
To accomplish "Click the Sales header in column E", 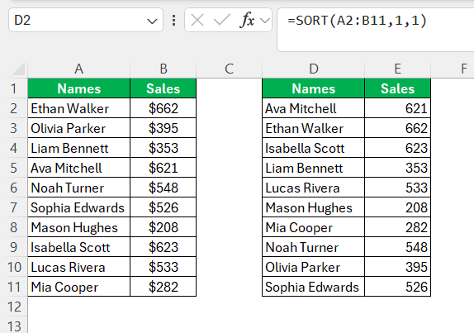I will tap(397, 88).
